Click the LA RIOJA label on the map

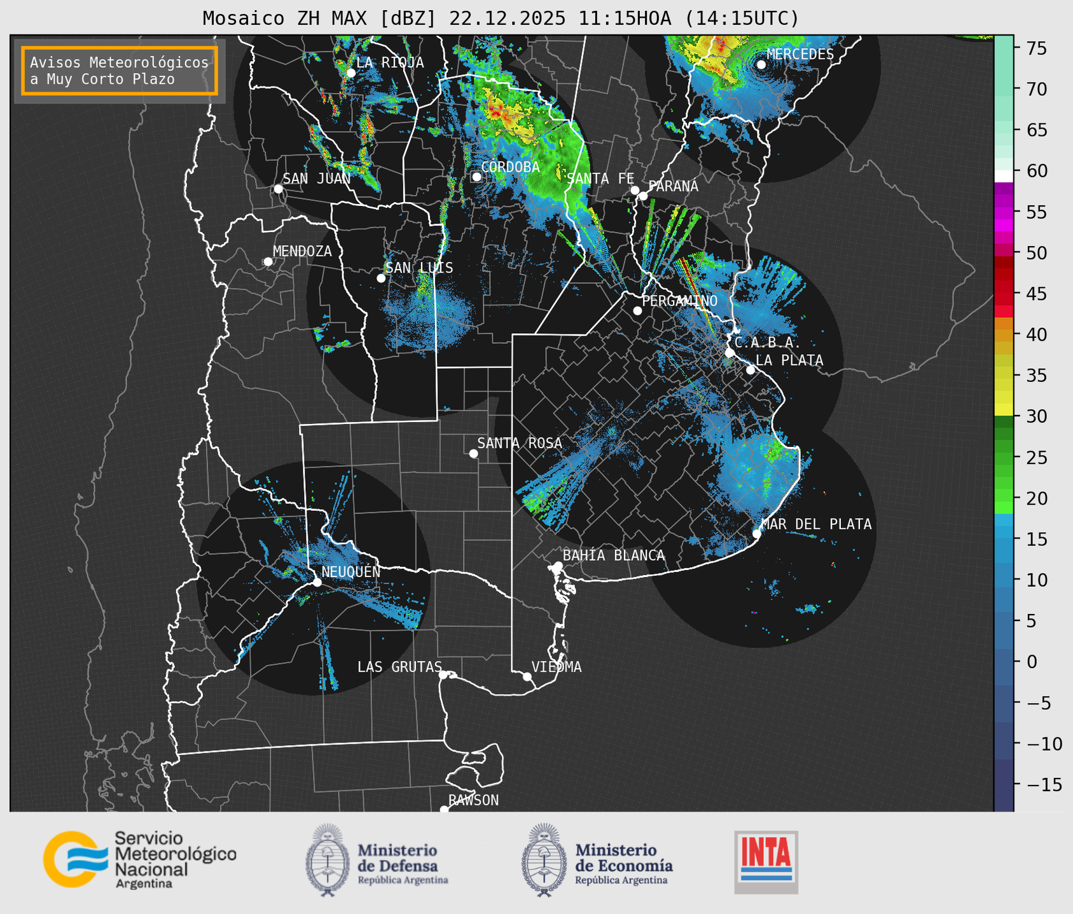point(390,62)
